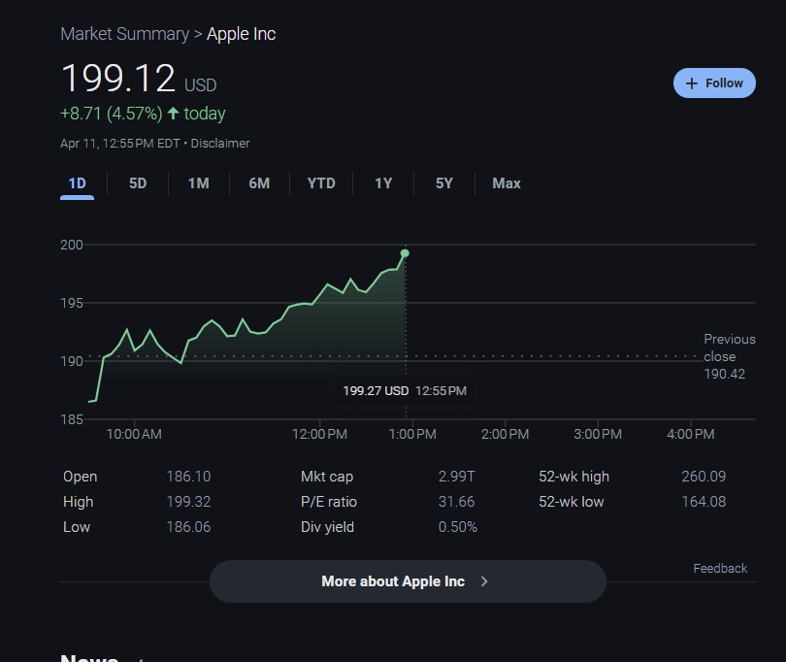Click the Low value 186.06
Viewport: 786px width, 662px height.
click(x=188, y=527)
